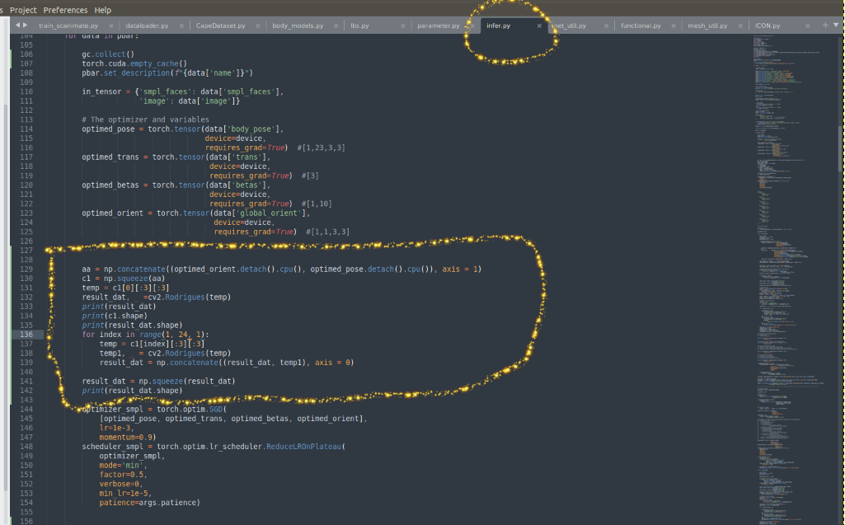Click 'optimed_pose' on line 114
Screen dimensions: 845x525
(108, 129)
